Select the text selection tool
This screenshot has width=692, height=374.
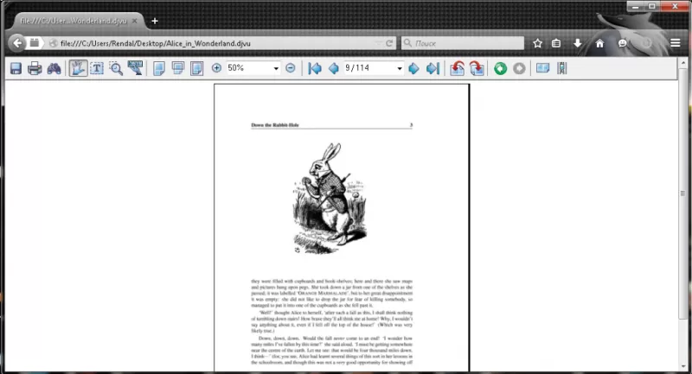[97, 68]
